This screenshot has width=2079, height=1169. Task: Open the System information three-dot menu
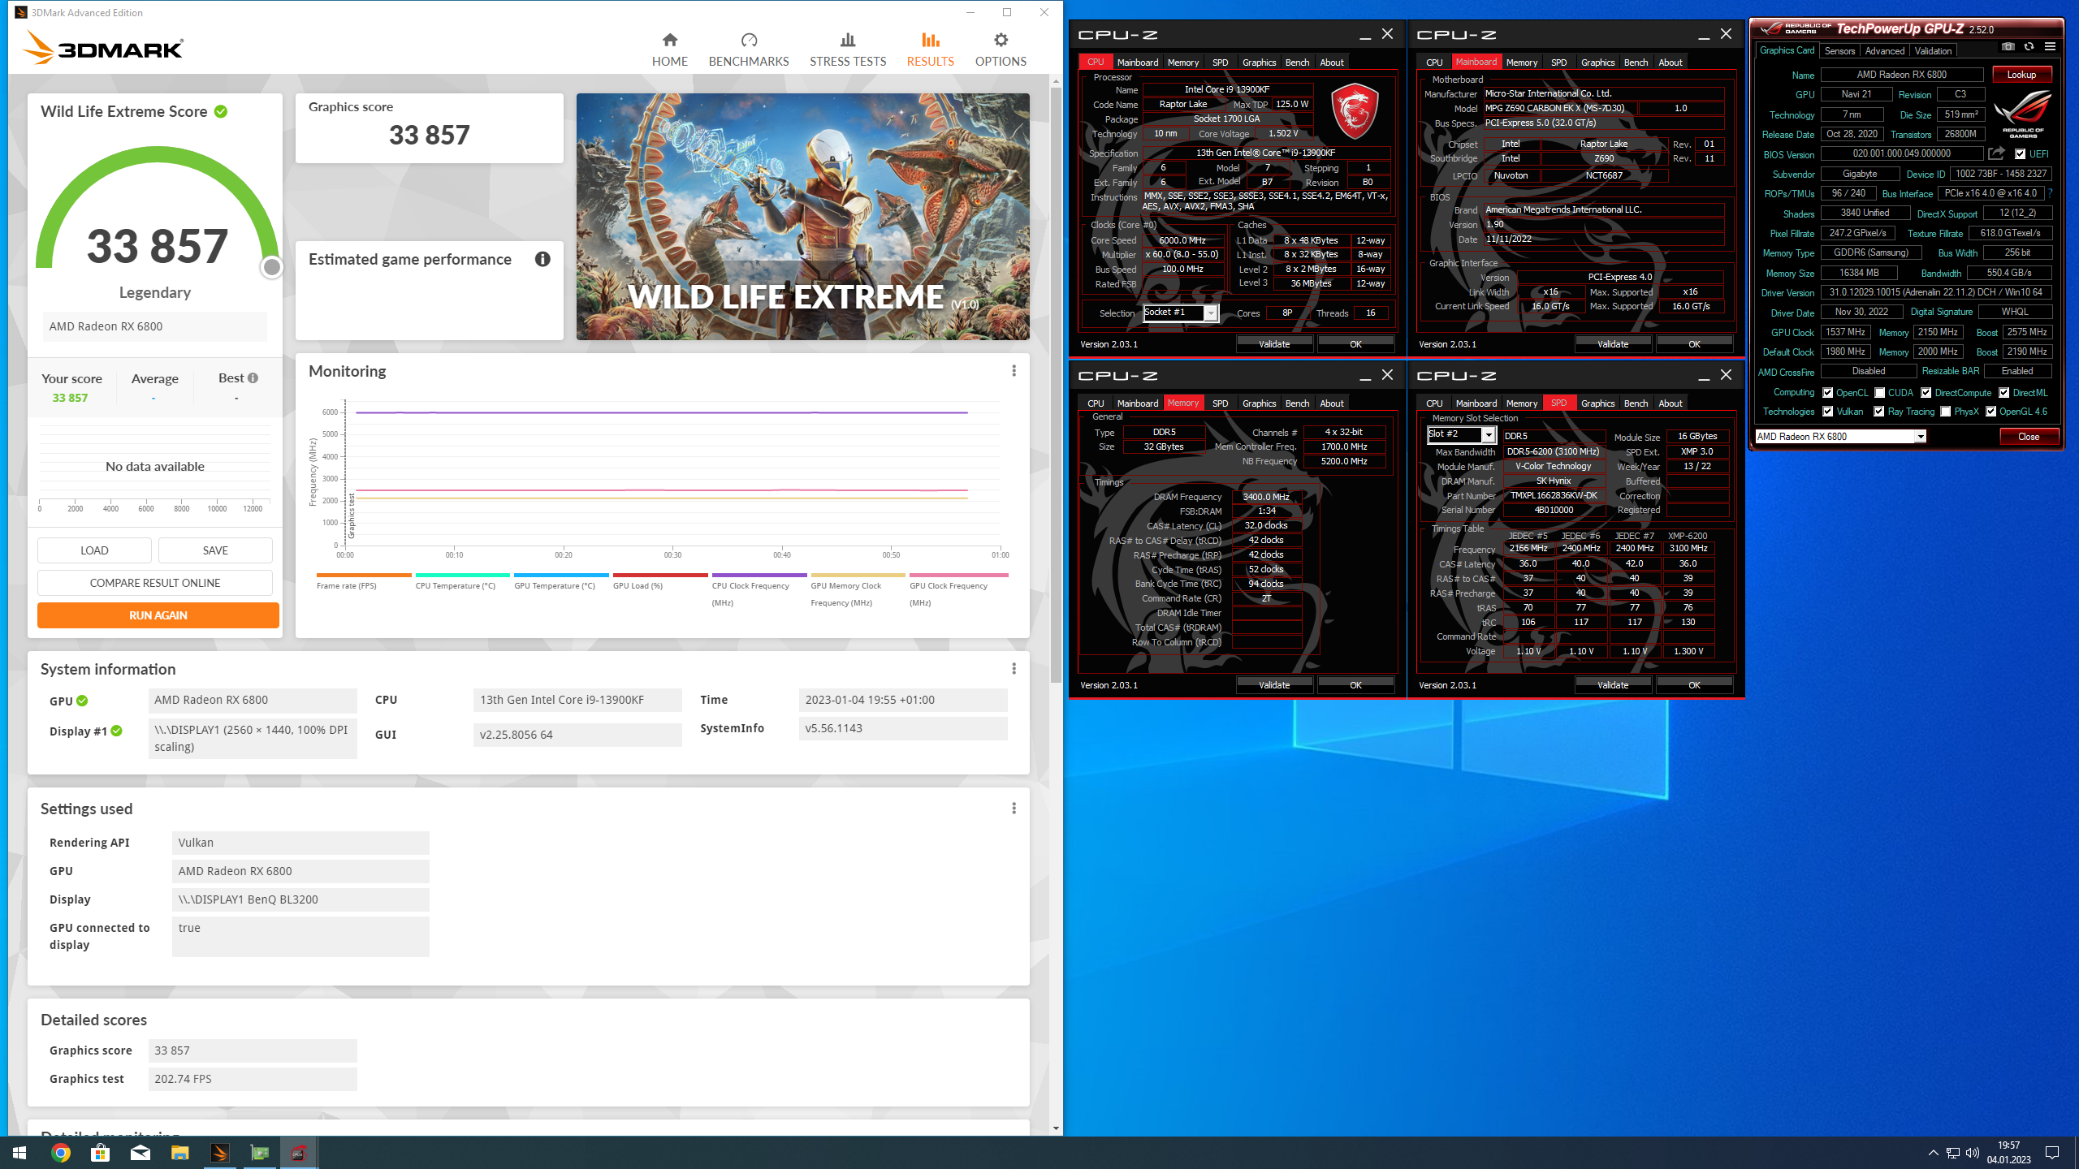click(x=1014, y=669)
